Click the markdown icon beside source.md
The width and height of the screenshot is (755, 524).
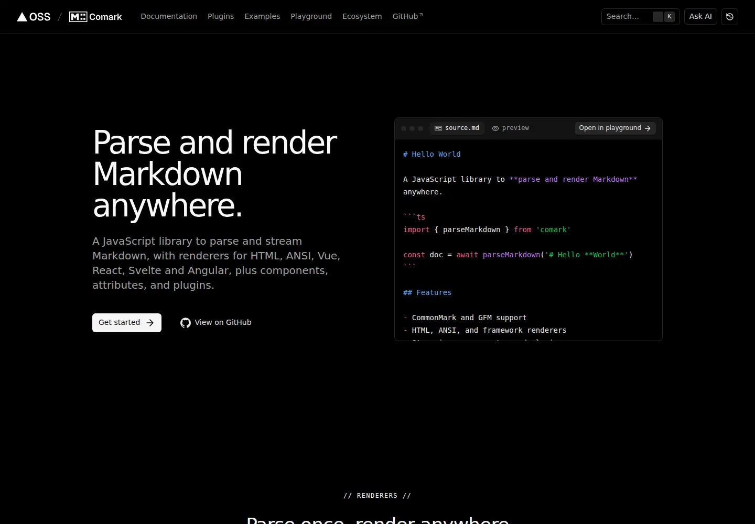pos(438,128)
